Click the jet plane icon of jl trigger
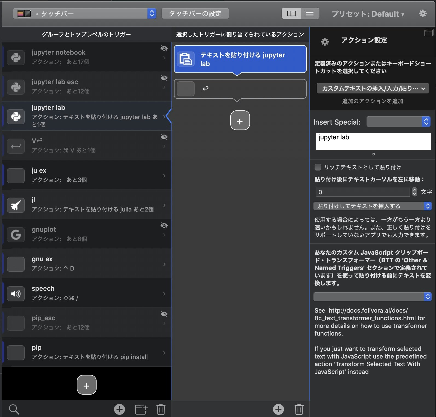This screenshot has width=436, height=417. [16, 205]
